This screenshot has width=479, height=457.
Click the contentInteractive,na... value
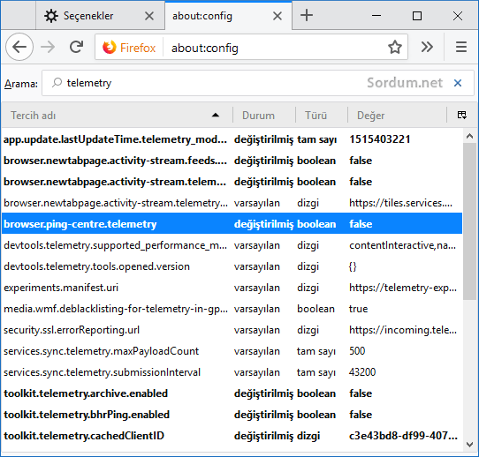coord(402,245)
